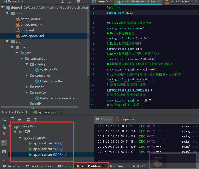Close the application tab in Run Dashboard
This screenshot has height=169, width=199.
59,112
